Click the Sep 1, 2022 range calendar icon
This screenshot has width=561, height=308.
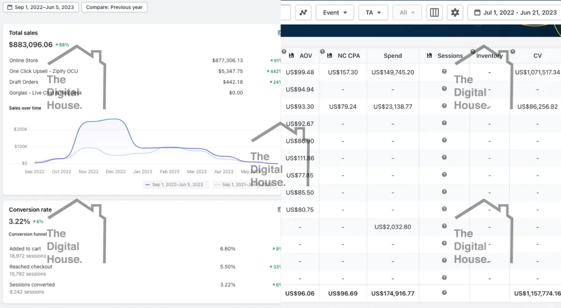(x=9, y=7)
